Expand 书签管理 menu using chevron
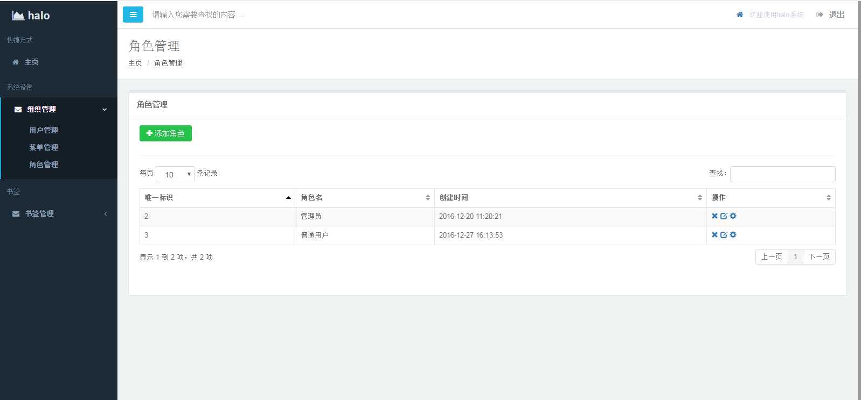This screenshot has width=861, height=400. click(106, 213)
